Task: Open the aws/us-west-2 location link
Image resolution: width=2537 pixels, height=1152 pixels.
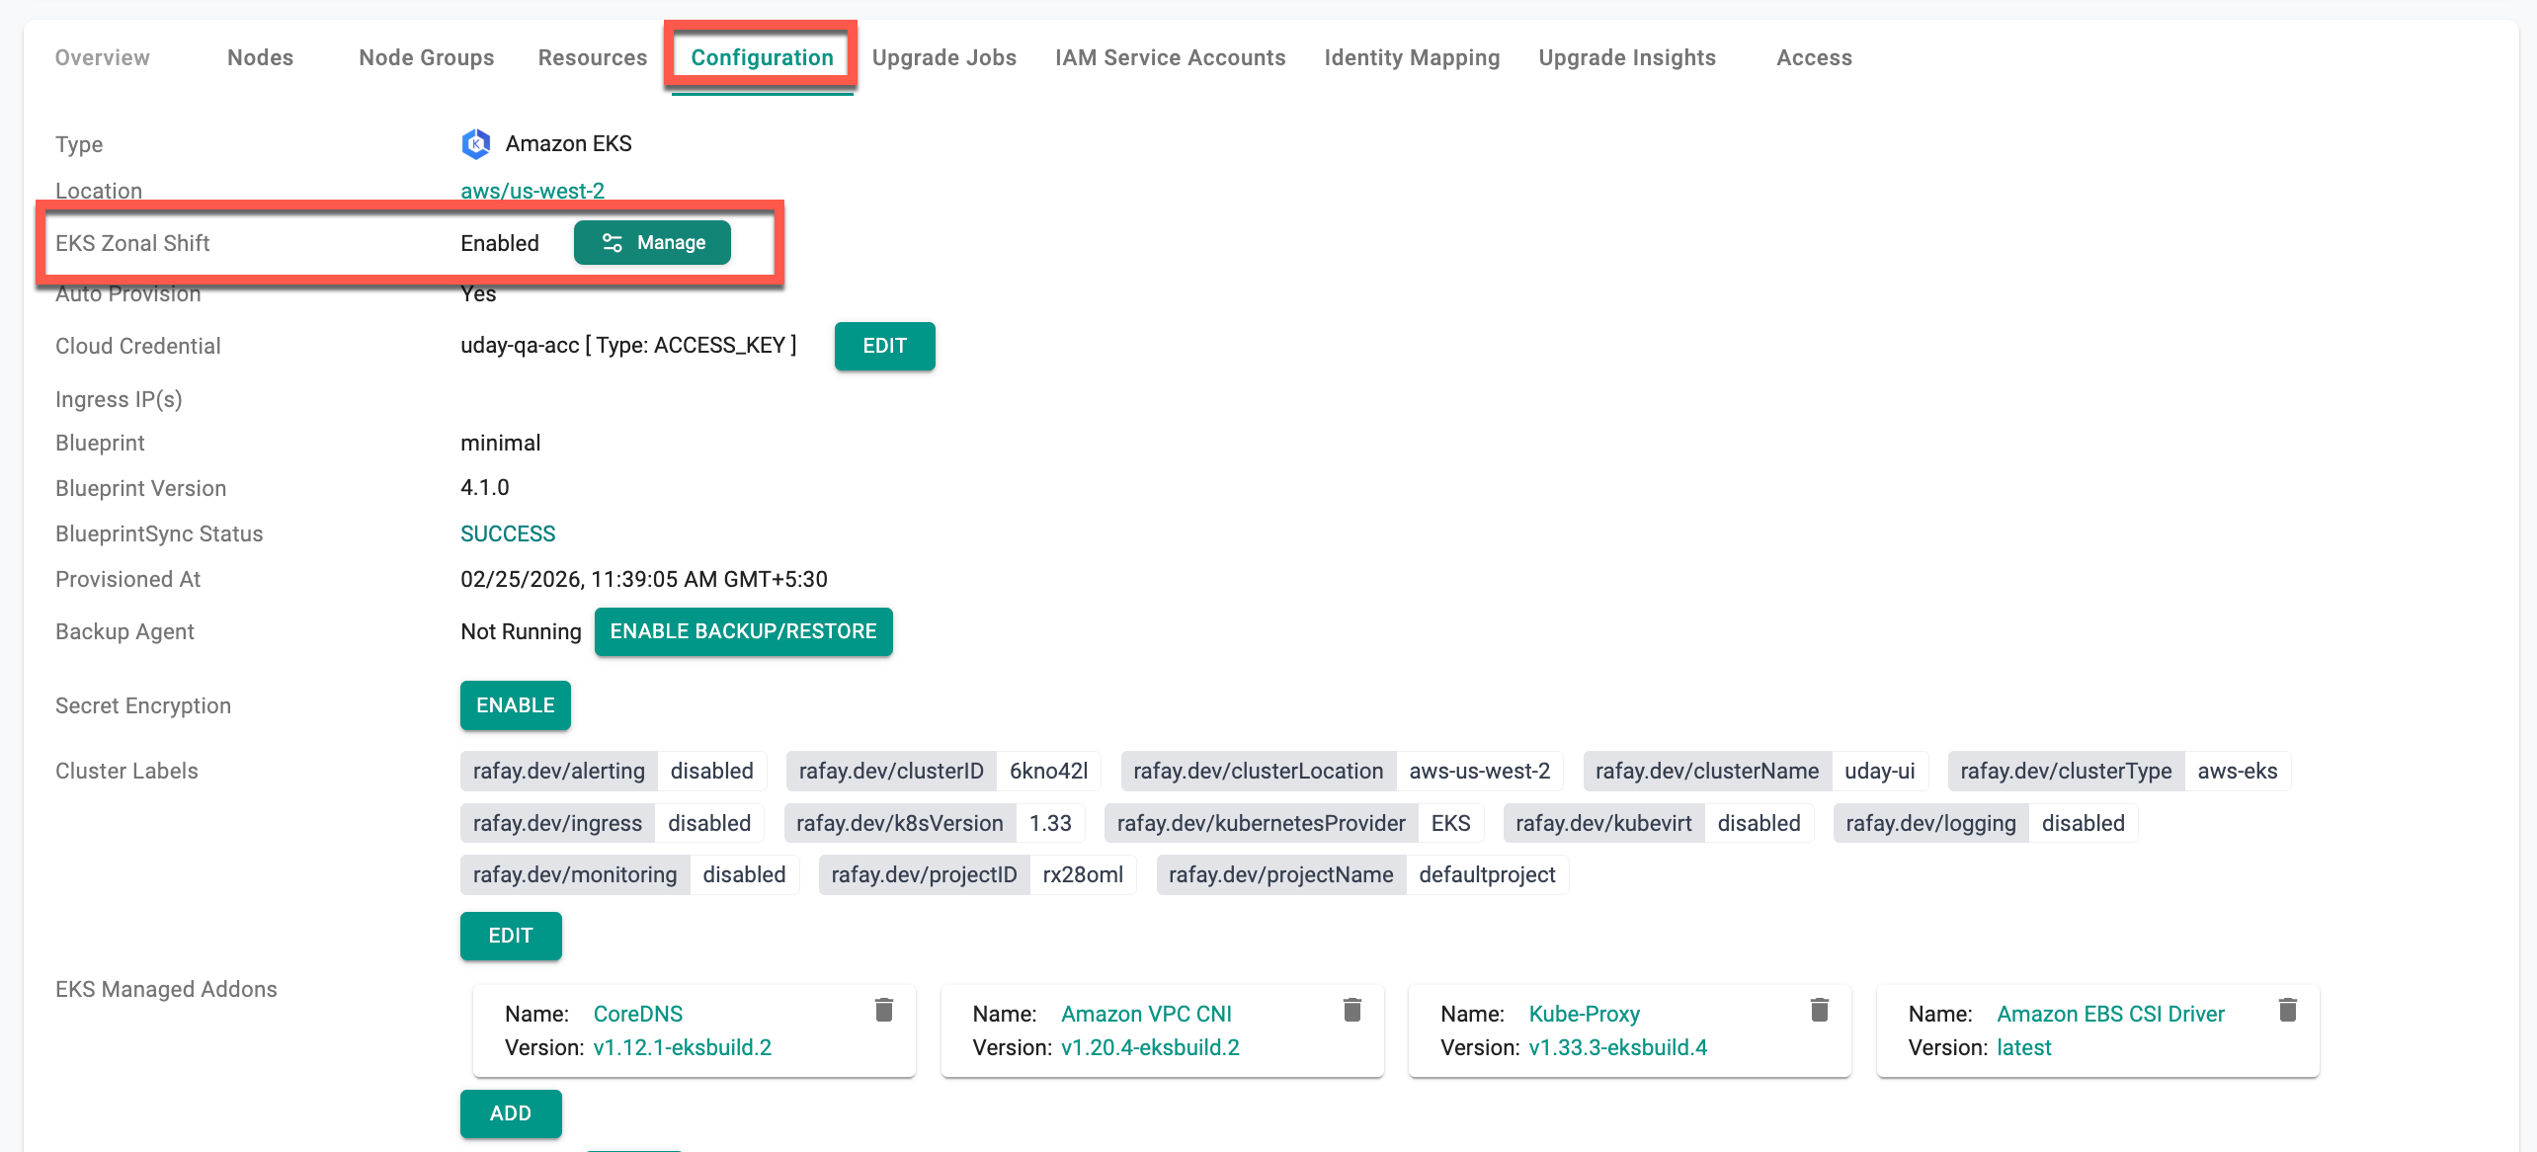Action: tap(532, 191)
